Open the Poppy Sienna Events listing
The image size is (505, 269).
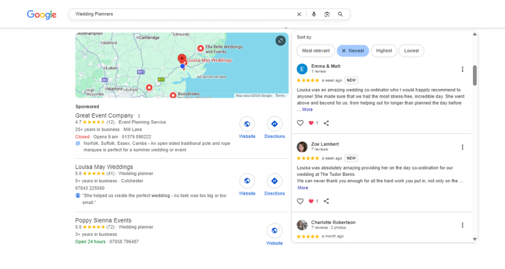pyautogui.click(x=104, y=221)
